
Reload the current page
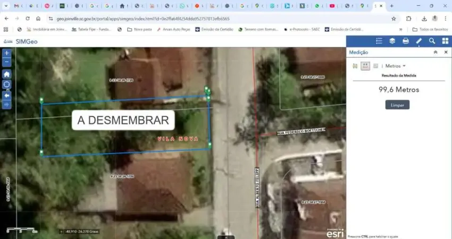[27, 19]
